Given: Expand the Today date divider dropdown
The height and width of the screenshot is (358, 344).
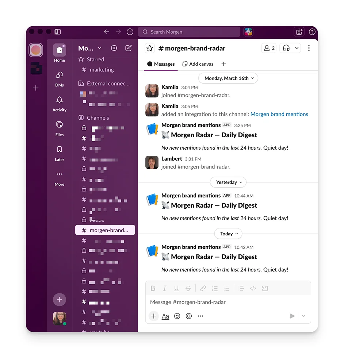Looking at the screenshot, I should (x=228, y=234).
